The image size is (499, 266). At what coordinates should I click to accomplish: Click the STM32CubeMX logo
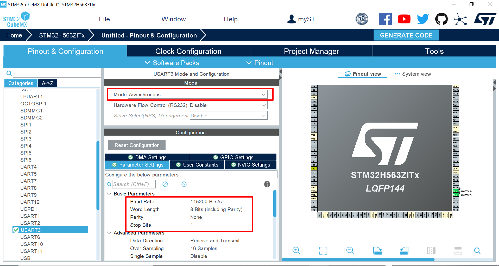(16, 19)
